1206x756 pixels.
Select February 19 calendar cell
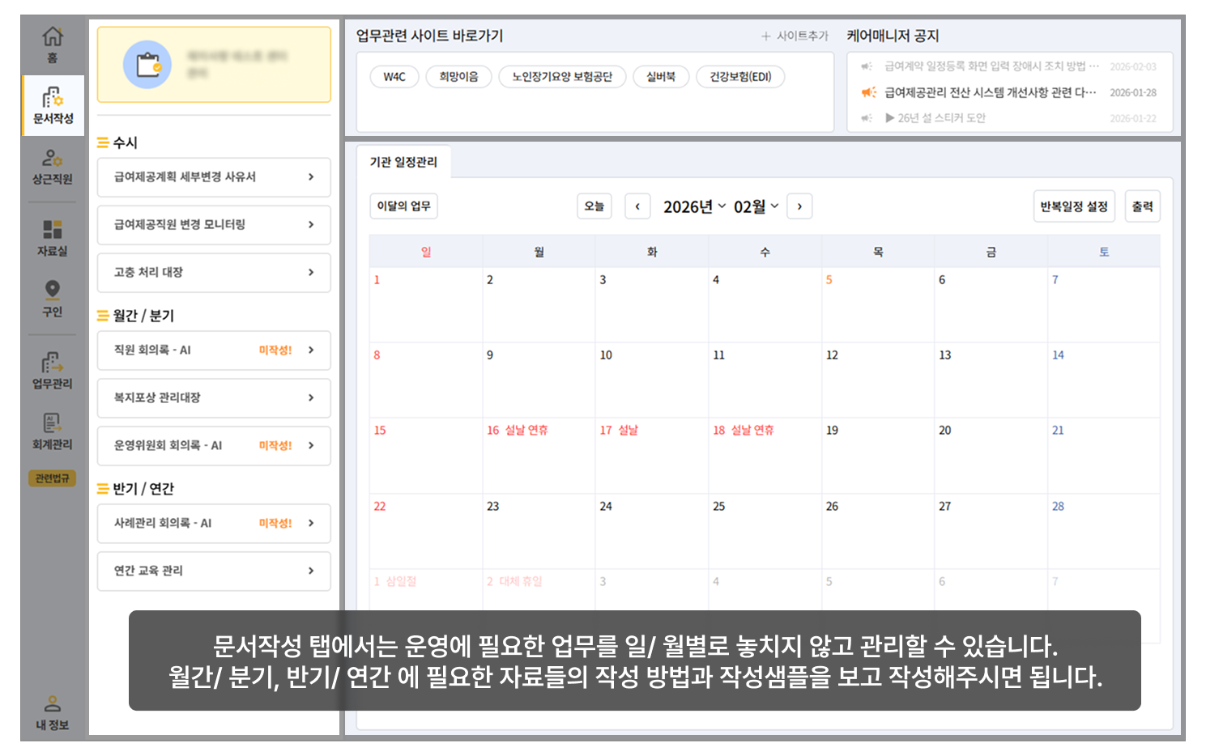pyautogui.click(x=877, y=455)
